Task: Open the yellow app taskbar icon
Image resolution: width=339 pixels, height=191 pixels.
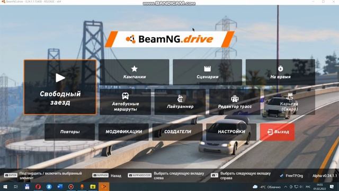Action: [x=93, y=187]
